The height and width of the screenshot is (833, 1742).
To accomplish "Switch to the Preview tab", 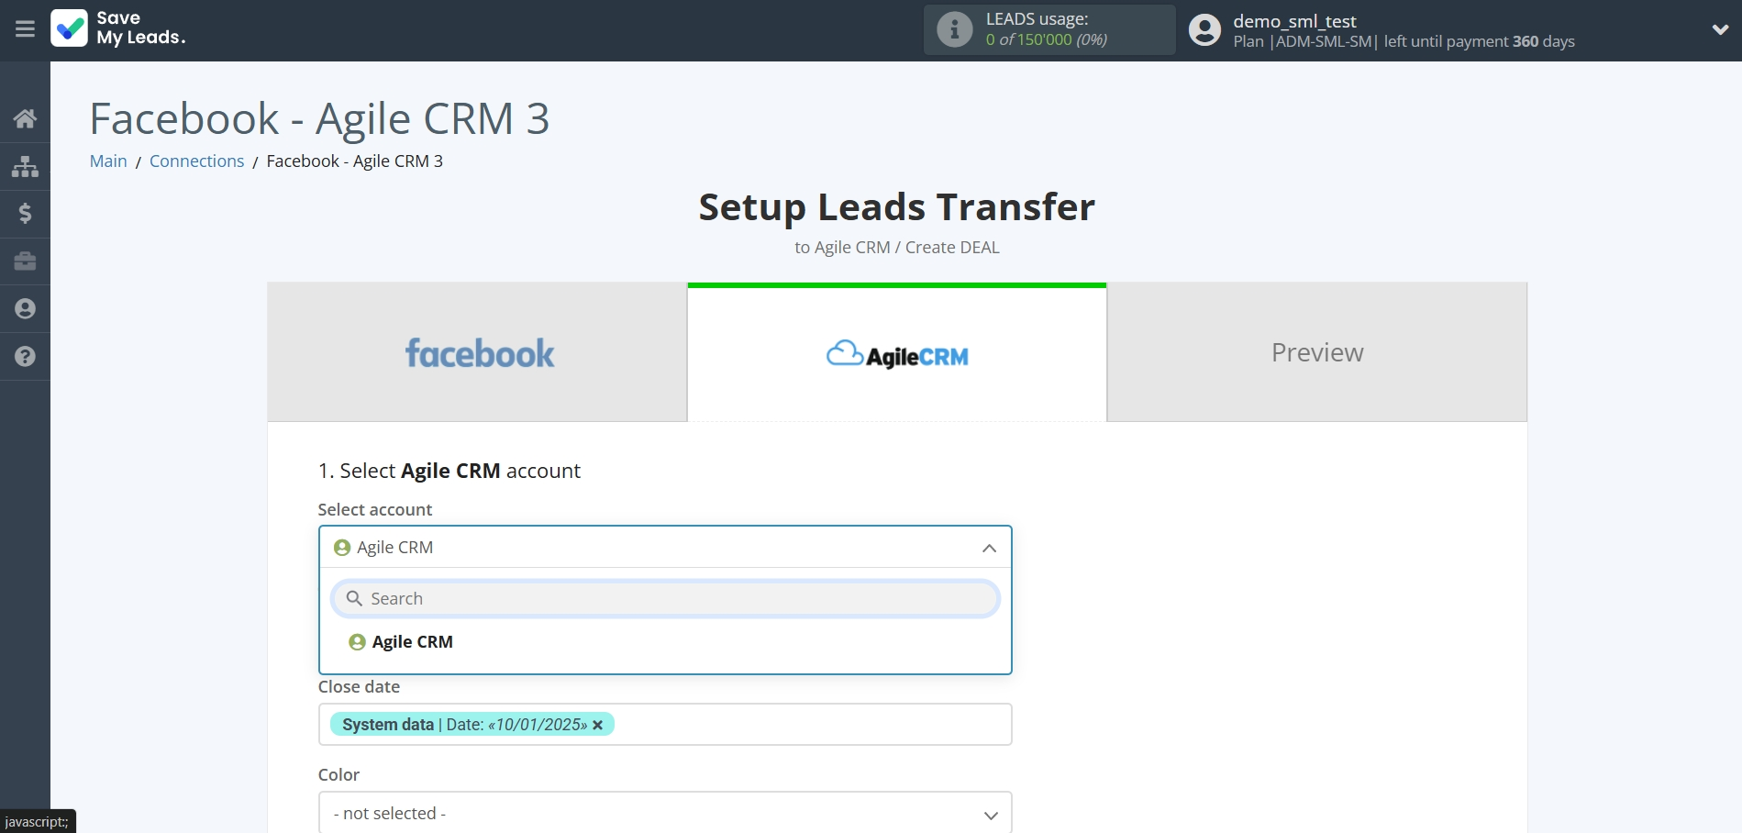I will (1316, 353).
